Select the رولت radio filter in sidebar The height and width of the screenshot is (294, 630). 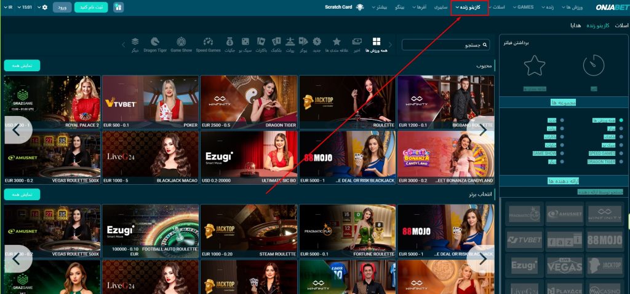[562, 129]
